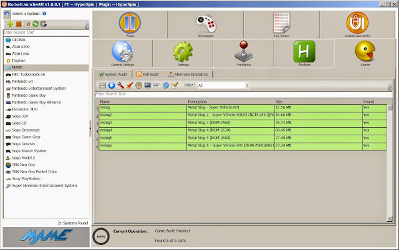399x250 pixels.
Task: Open Settings green gear section
Action: [183, 54]
